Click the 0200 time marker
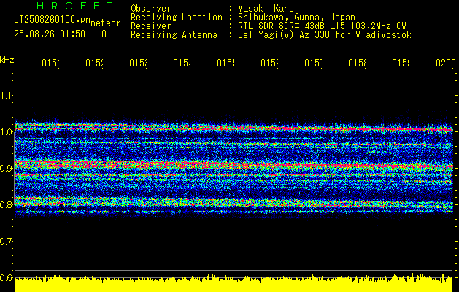This screenshot has width=459, height=292. coord(446,63)
